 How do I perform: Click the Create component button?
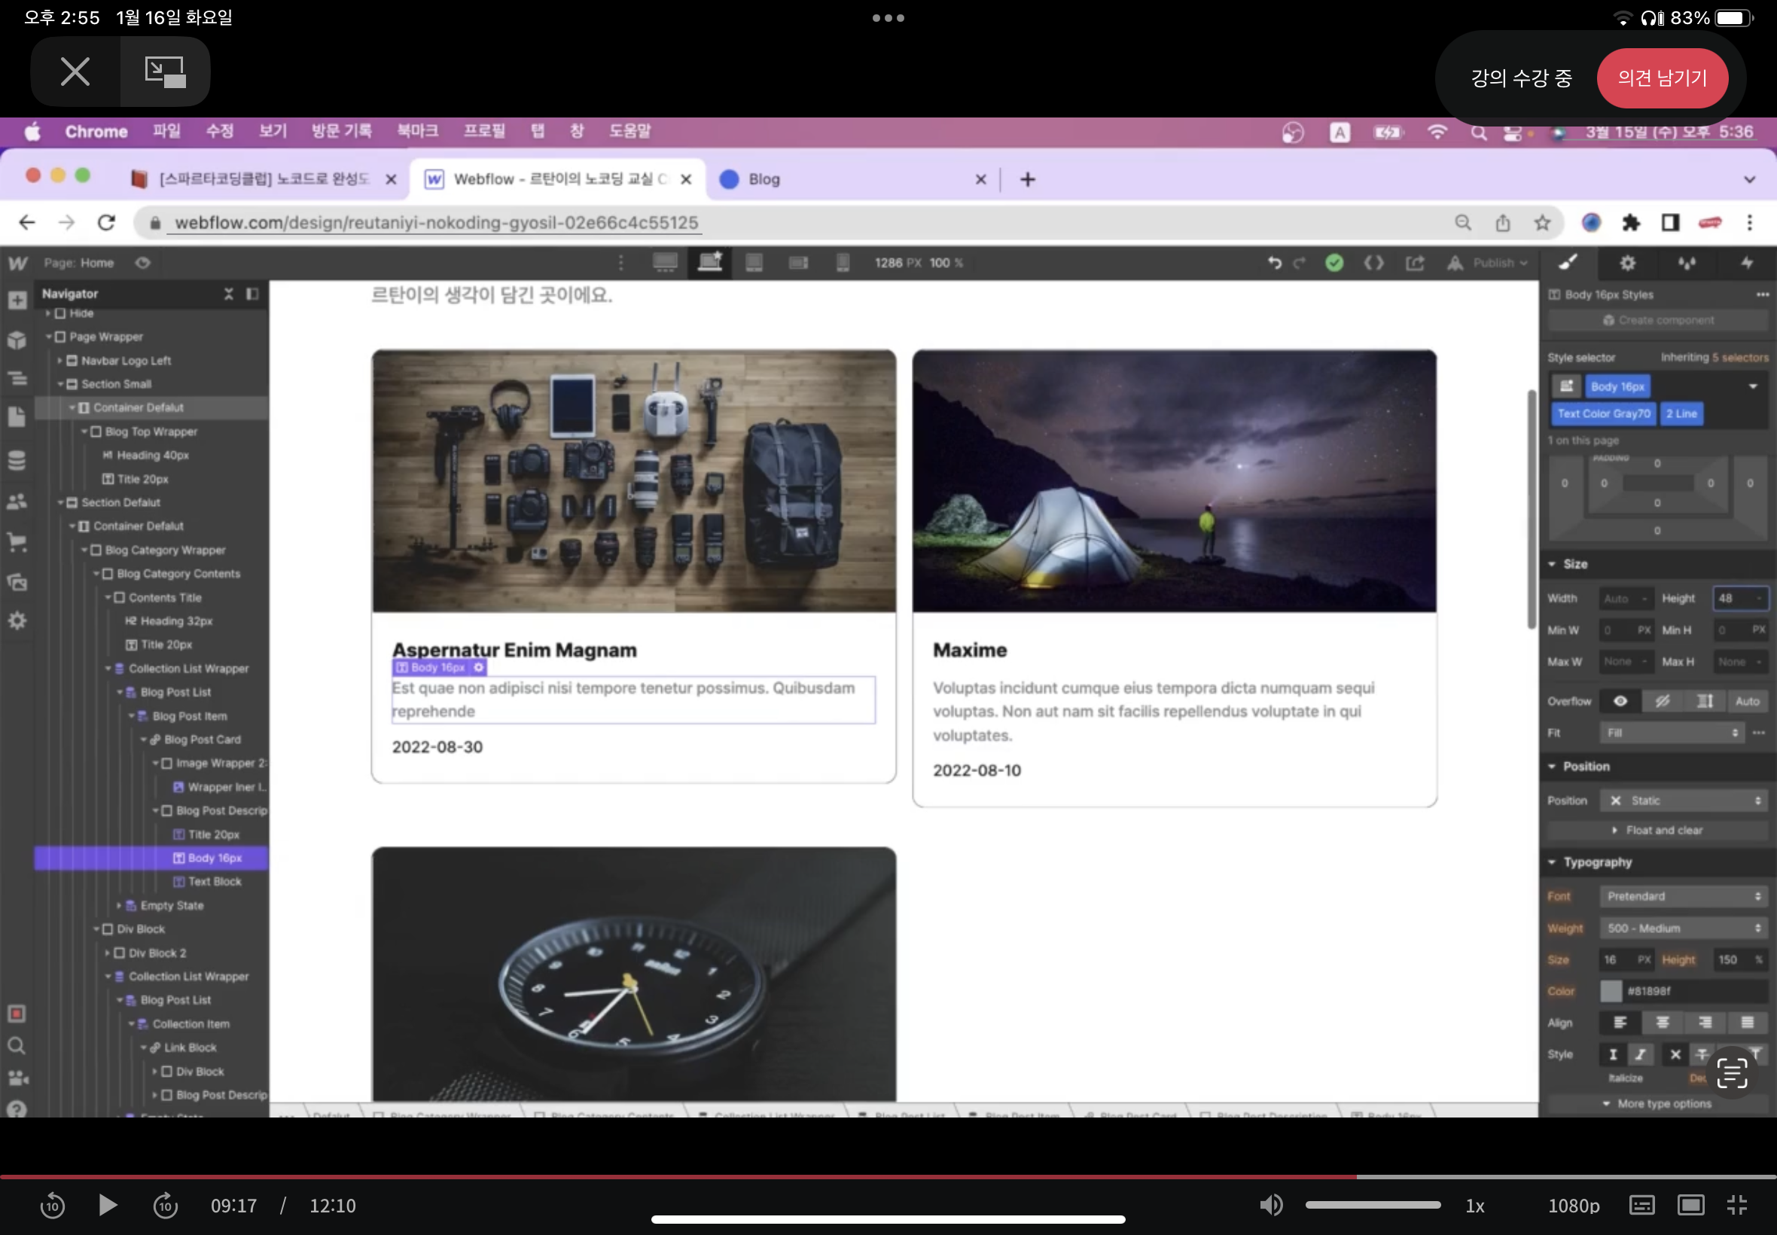point(1657,320)
